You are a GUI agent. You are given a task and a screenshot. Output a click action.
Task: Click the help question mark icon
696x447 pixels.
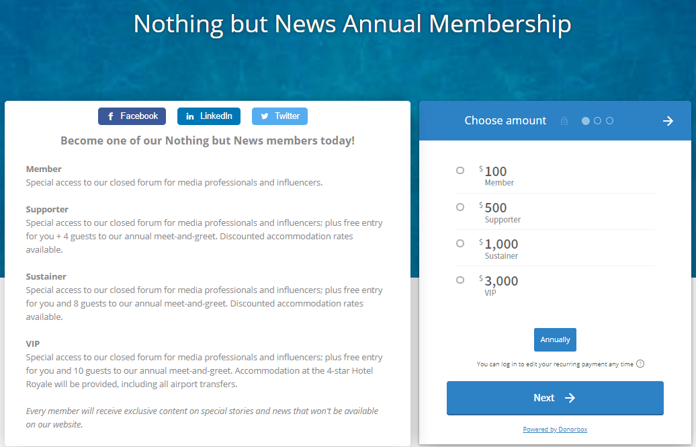[640, 364]
